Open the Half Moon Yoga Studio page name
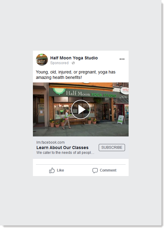Viewport: 166px width, 230px height. tap(74, 58)
